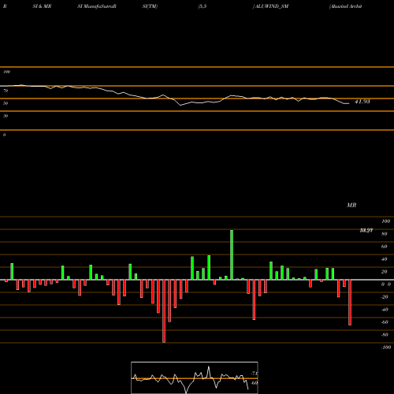This screenshot has width=394, height=394.
Task: Click the 'SI & MR' header label
Action: tap(42, 6)
